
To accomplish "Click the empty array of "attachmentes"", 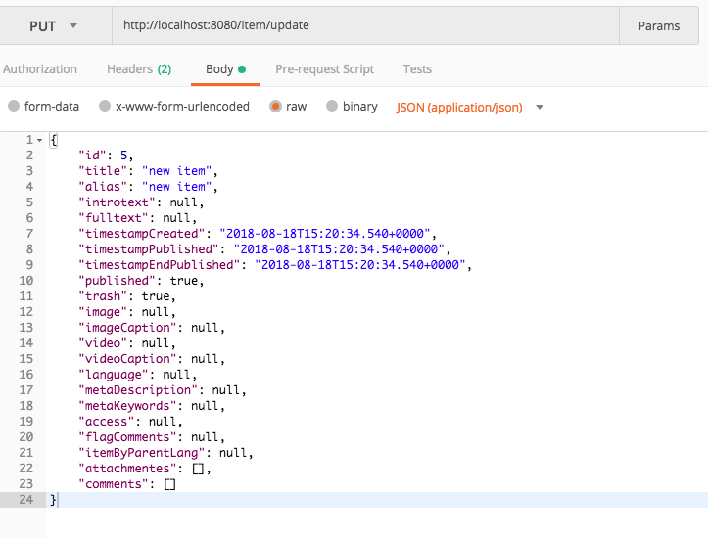I will pyautogui.click(x=198, y=469).
